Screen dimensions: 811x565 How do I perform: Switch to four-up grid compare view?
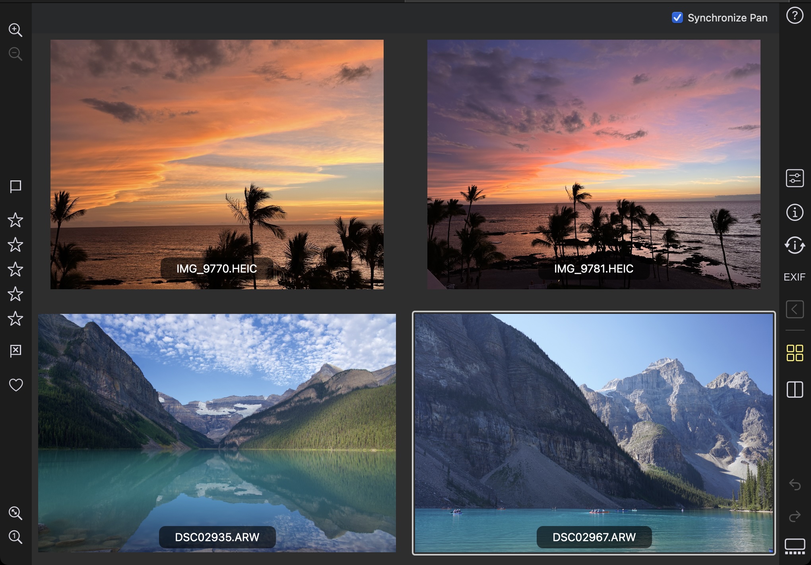[x=794, y=353]
